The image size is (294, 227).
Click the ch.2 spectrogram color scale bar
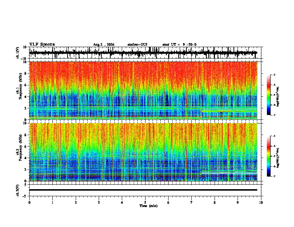(268, 156)
